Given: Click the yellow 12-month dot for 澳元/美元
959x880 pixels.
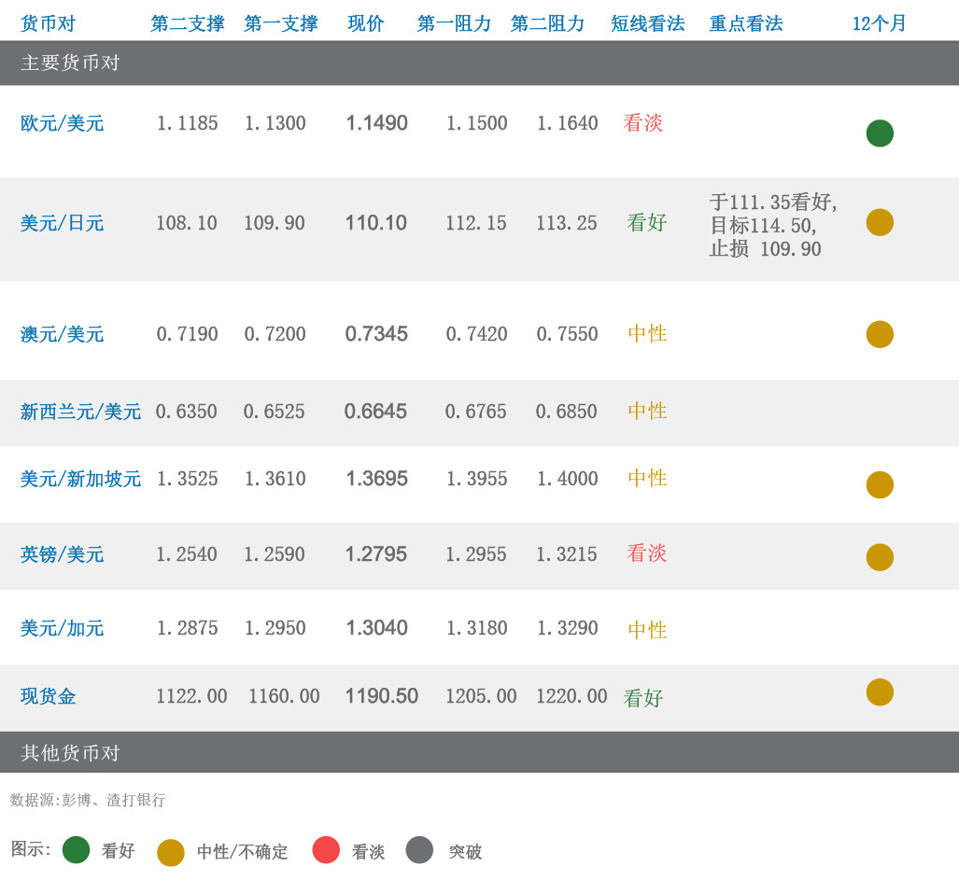Looking at the screenshot, I should [880, 334].
